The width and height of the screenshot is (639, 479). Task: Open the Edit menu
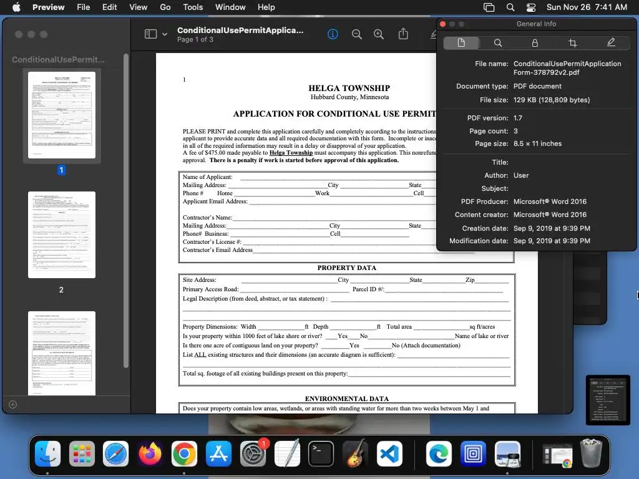(x=109, y=7)
